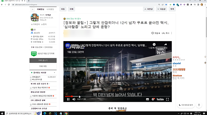Click comments 댓글 0 icon
Screen dimensions: 207x115
pos(156,33)
